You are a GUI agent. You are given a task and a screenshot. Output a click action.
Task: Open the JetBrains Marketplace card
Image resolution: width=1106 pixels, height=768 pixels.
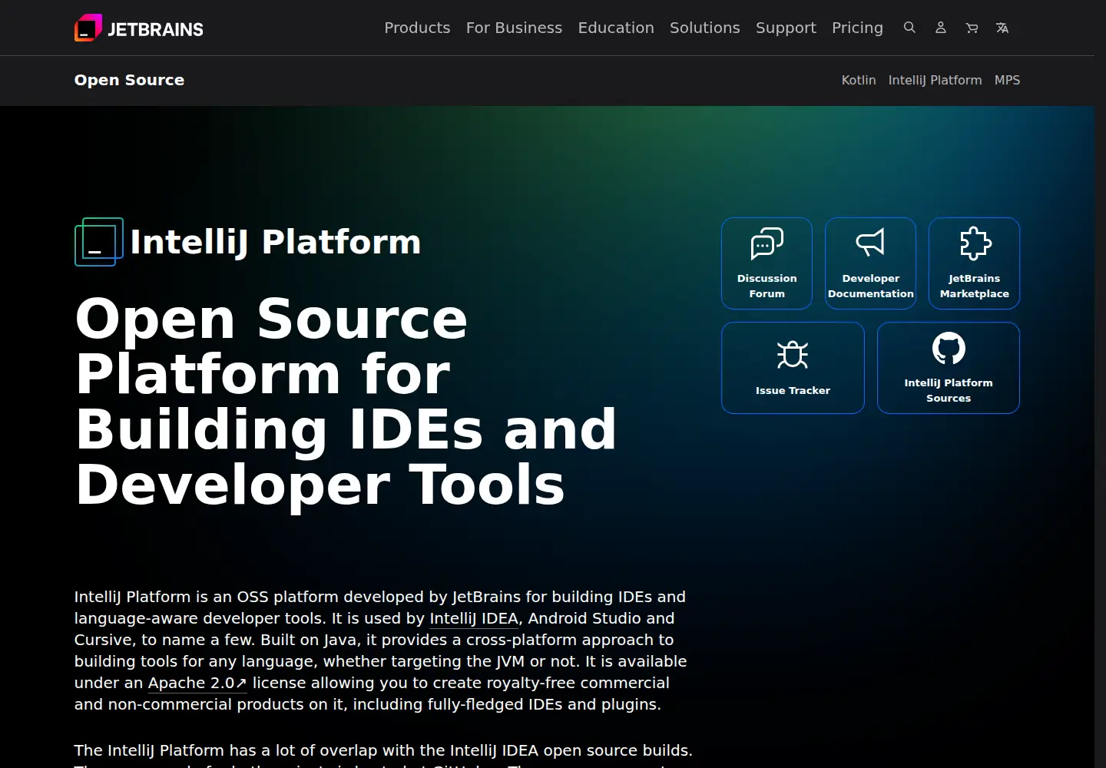pos(974,263)
